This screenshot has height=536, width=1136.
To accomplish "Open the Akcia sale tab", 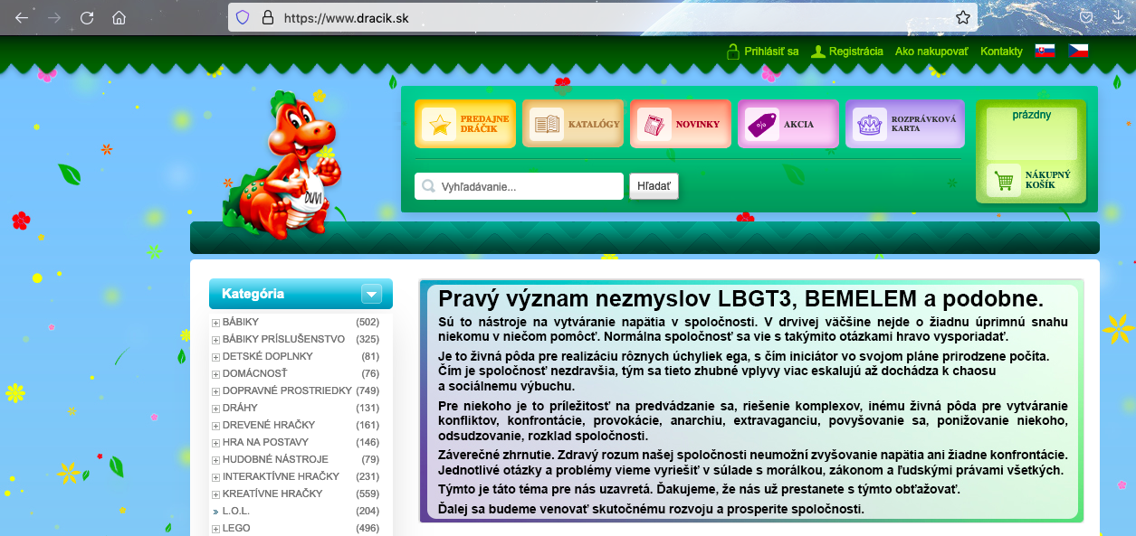I will [788, 124].
